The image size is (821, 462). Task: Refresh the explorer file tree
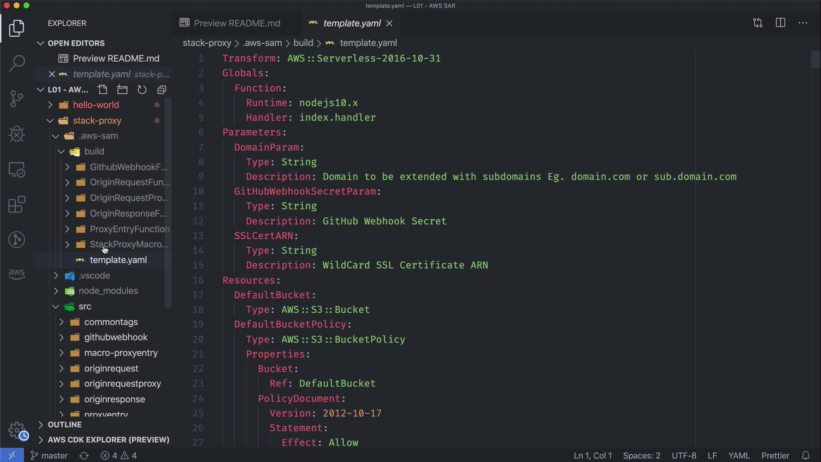[x=142, y=89]
